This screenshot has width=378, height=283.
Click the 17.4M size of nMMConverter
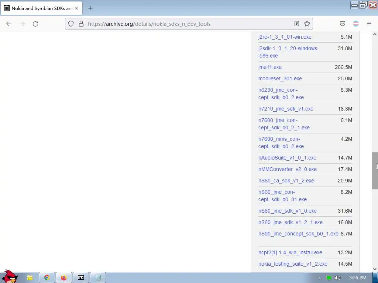(345, 169)
